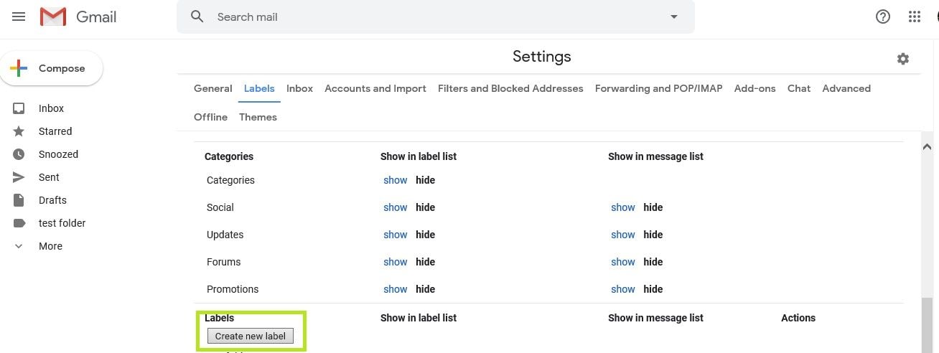Click the search magnifier icon
Image resolution: width=939 pixels, height=353 pixels.
197,17
